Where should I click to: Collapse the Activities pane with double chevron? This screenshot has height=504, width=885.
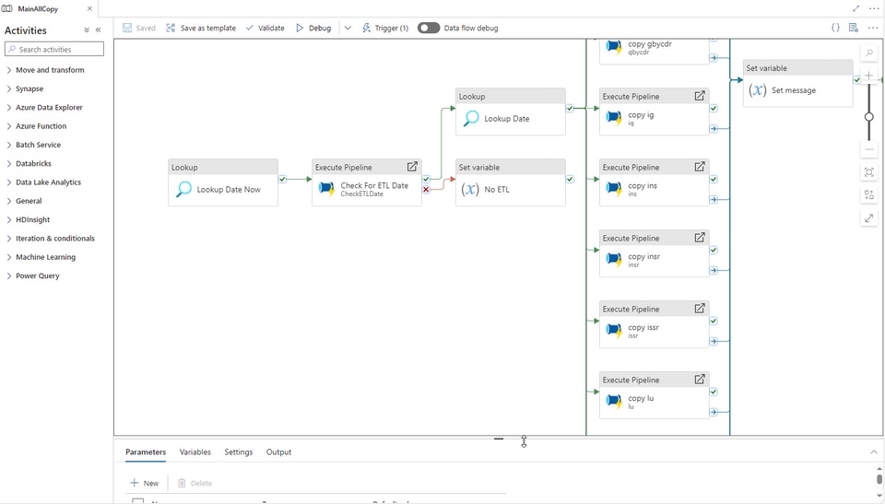pos(99,29)
